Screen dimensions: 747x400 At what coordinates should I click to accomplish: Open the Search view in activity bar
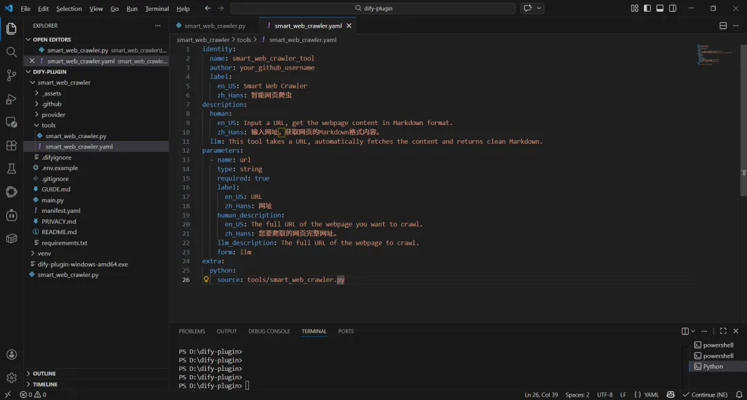(x=12, y=52)
